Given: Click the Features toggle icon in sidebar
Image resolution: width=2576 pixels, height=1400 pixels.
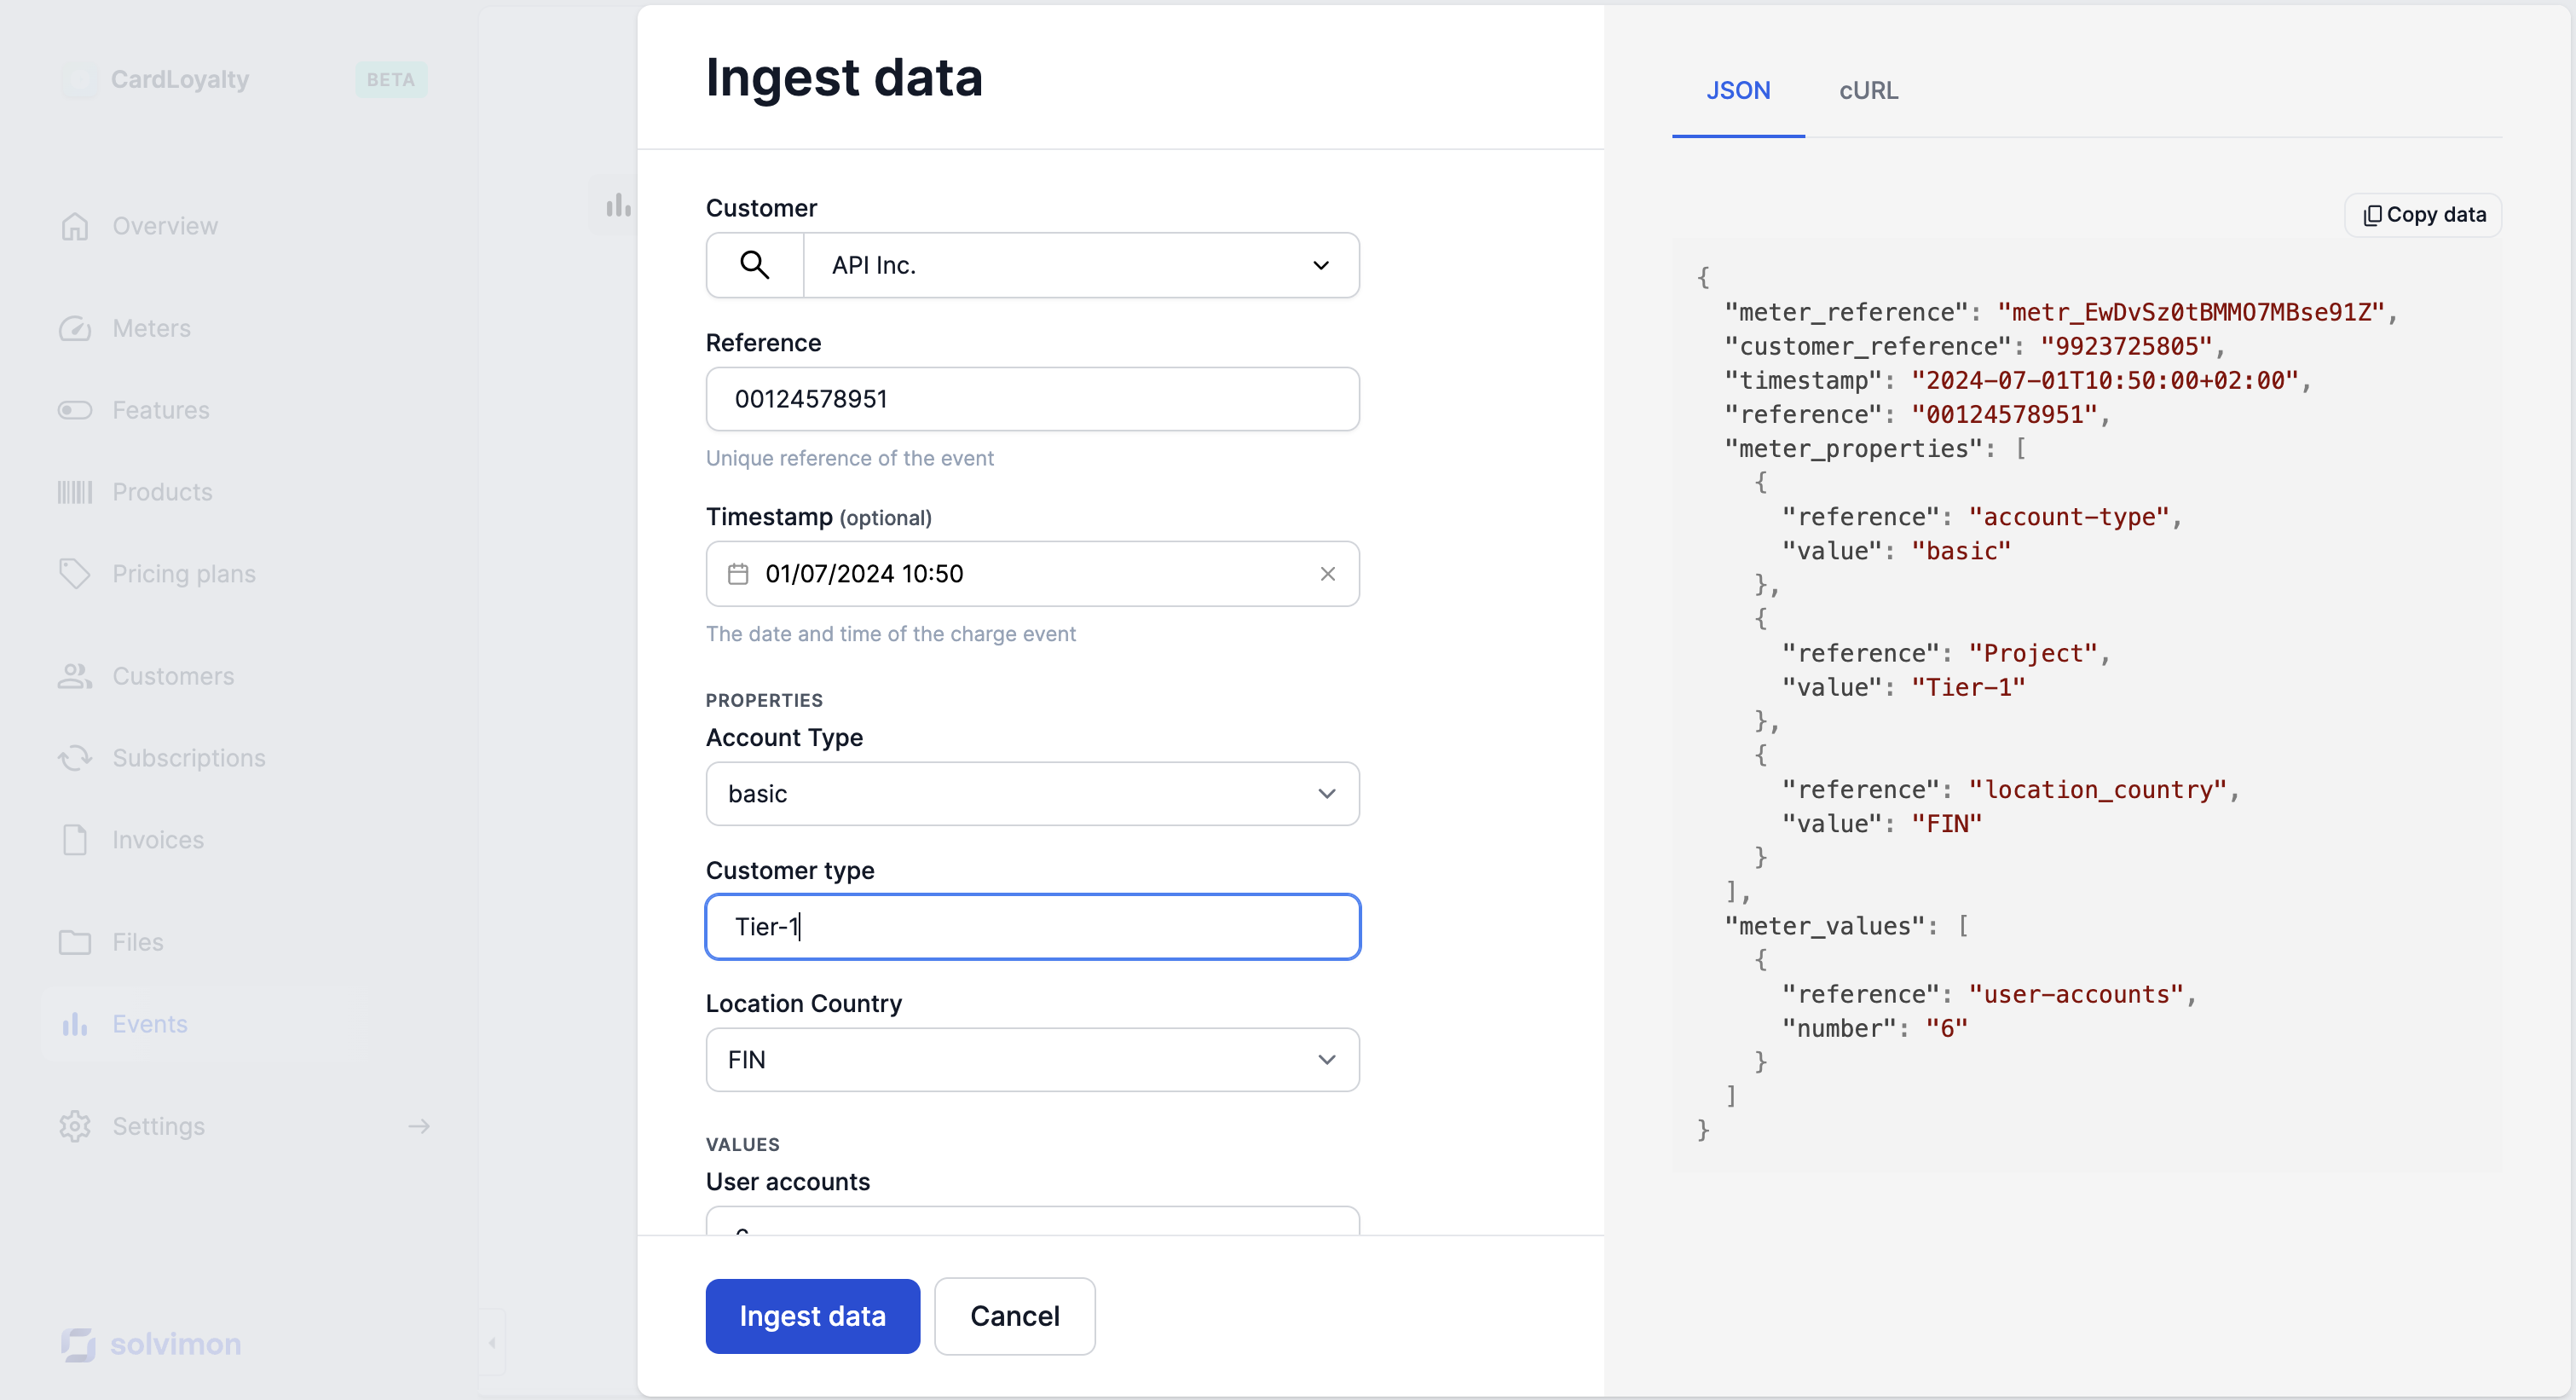Looking at the screenshot, I should [x=75, y=410].
